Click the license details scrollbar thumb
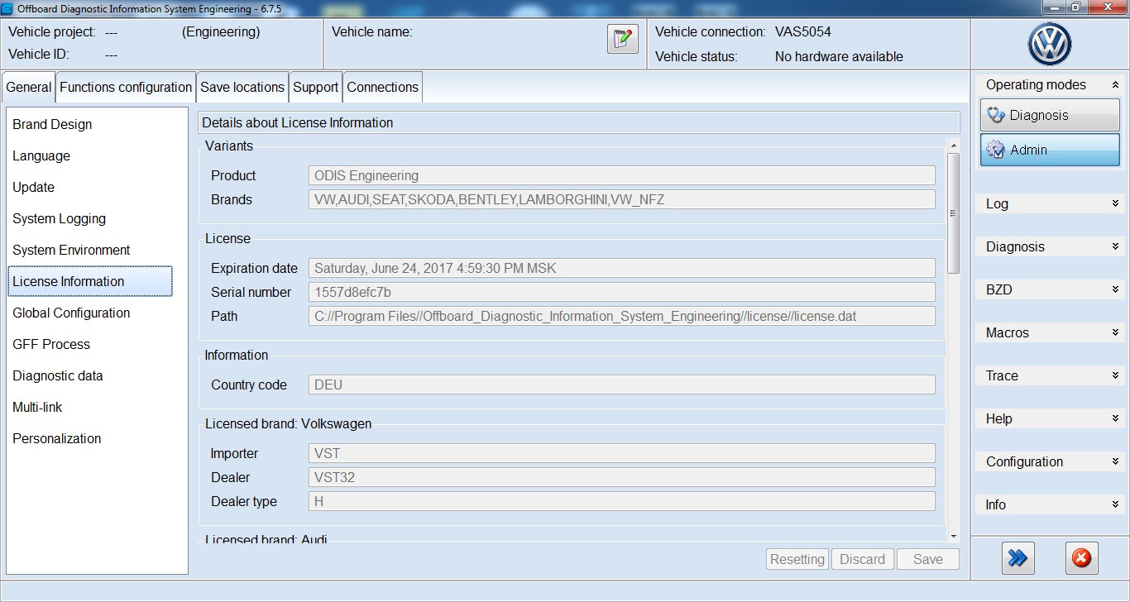Image resolution: width=1130 pixels, height=602 pixels. click(953, 213)
